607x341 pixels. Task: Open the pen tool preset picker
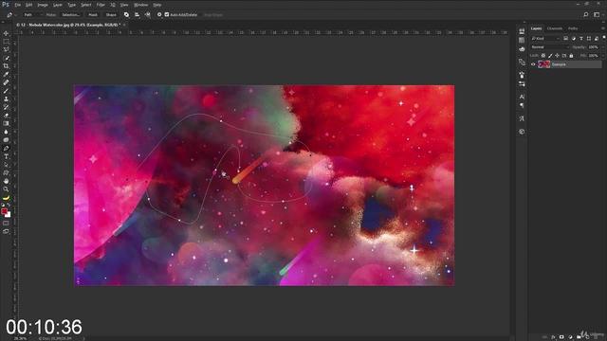pyautogui.click(x=10, y=15)
